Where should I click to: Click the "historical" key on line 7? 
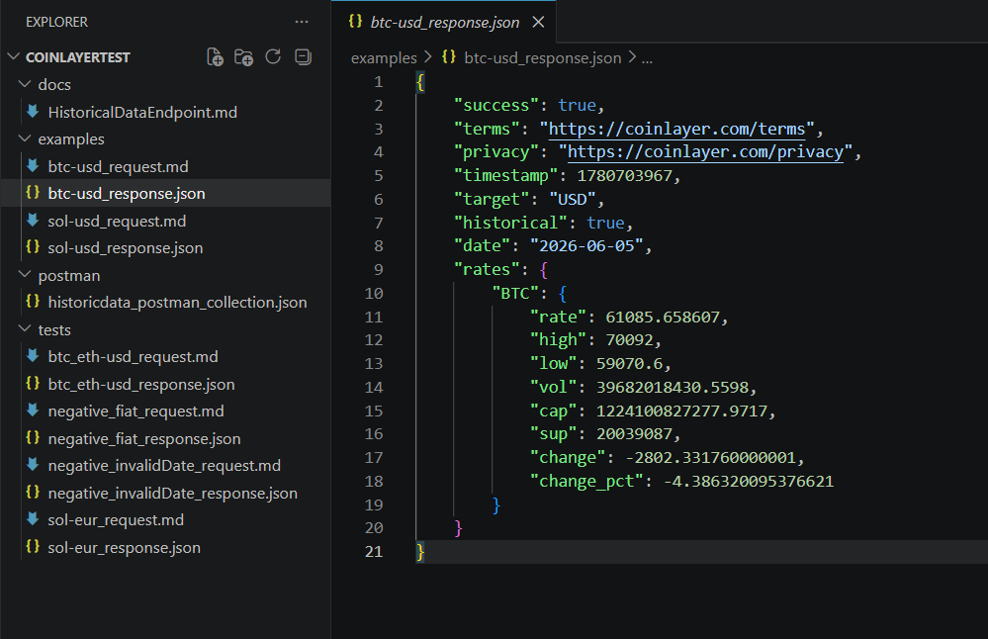[510, 224]
